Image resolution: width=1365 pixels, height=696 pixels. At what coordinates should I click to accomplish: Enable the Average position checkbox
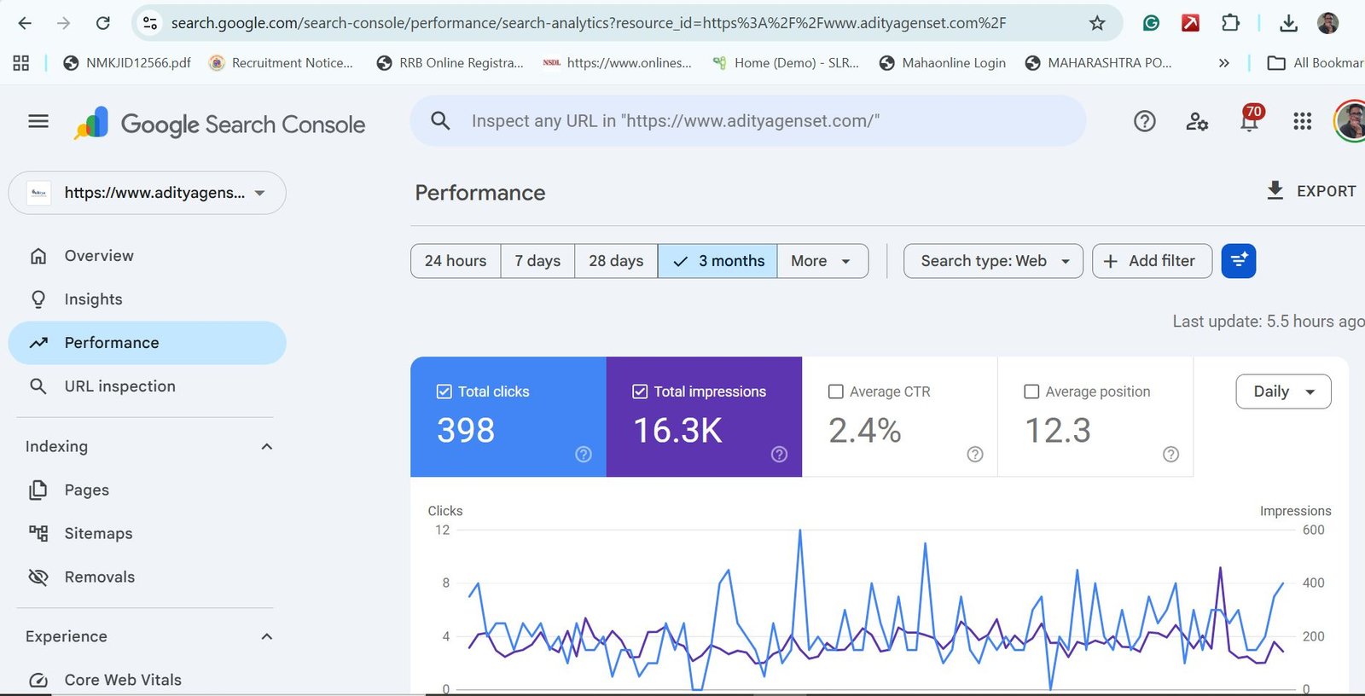click(1031, 391)
